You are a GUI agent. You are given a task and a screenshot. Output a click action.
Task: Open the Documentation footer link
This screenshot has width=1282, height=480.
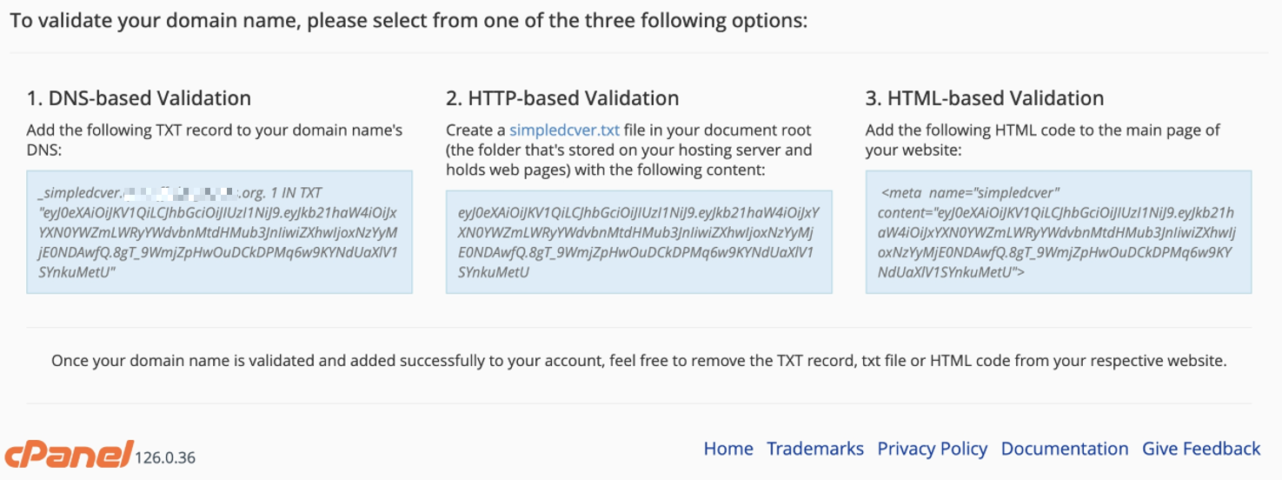tap(1064, 449)
